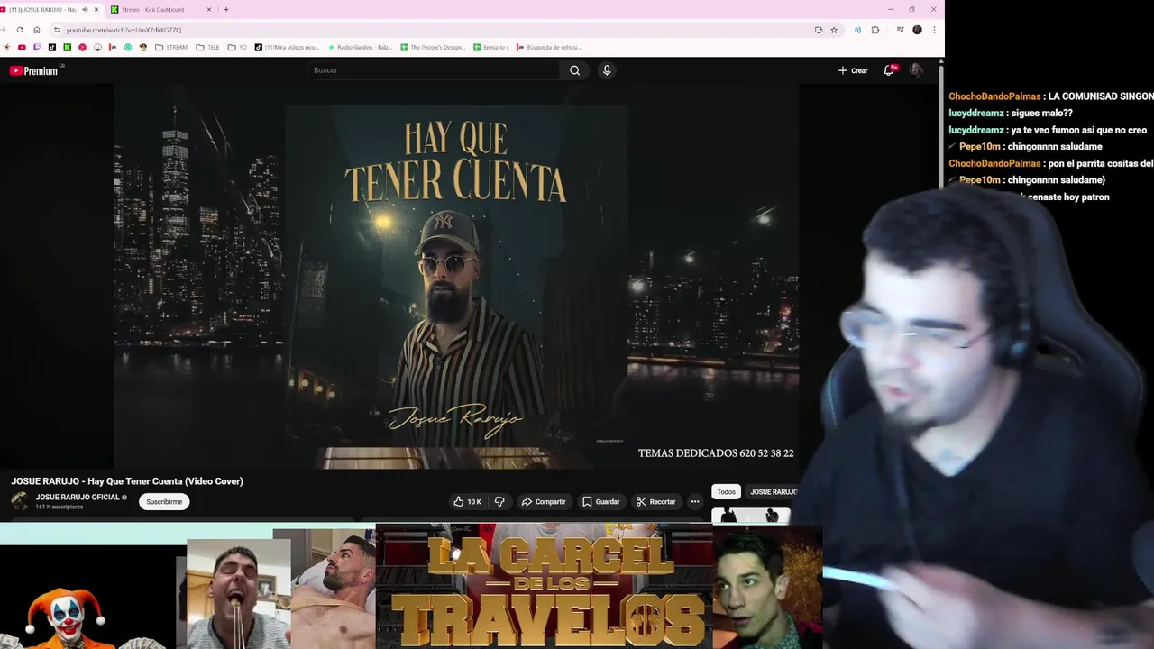Open the JOSUE RARUJO OFICIAL channel avatar
This screenshot has width=1154, height=649.
tap(19, 501)
